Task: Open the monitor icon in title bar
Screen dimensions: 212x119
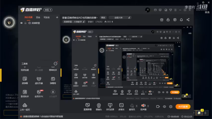Action: coord(160,10)
